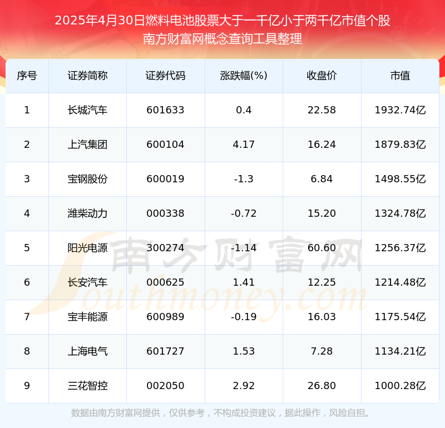Click stock code 600989
Image resolution: width=445 pixels, height=428 pixels.
165,317
